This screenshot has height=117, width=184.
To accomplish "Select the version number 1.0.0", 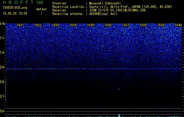I will click(x=39, y=2).
